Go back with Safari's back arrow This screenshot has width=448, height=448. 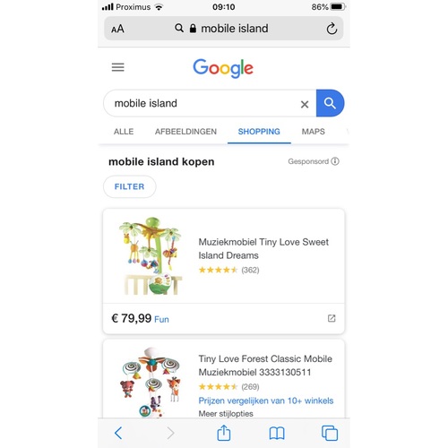tap(118, 433)
